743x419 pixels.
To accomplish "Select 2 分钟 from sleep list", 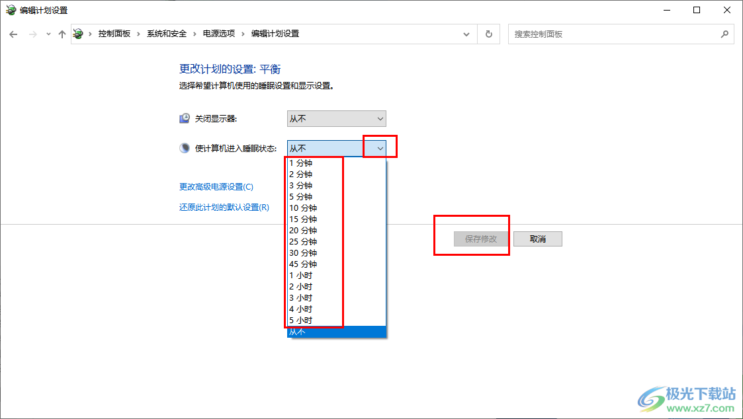I will [337, 174].
